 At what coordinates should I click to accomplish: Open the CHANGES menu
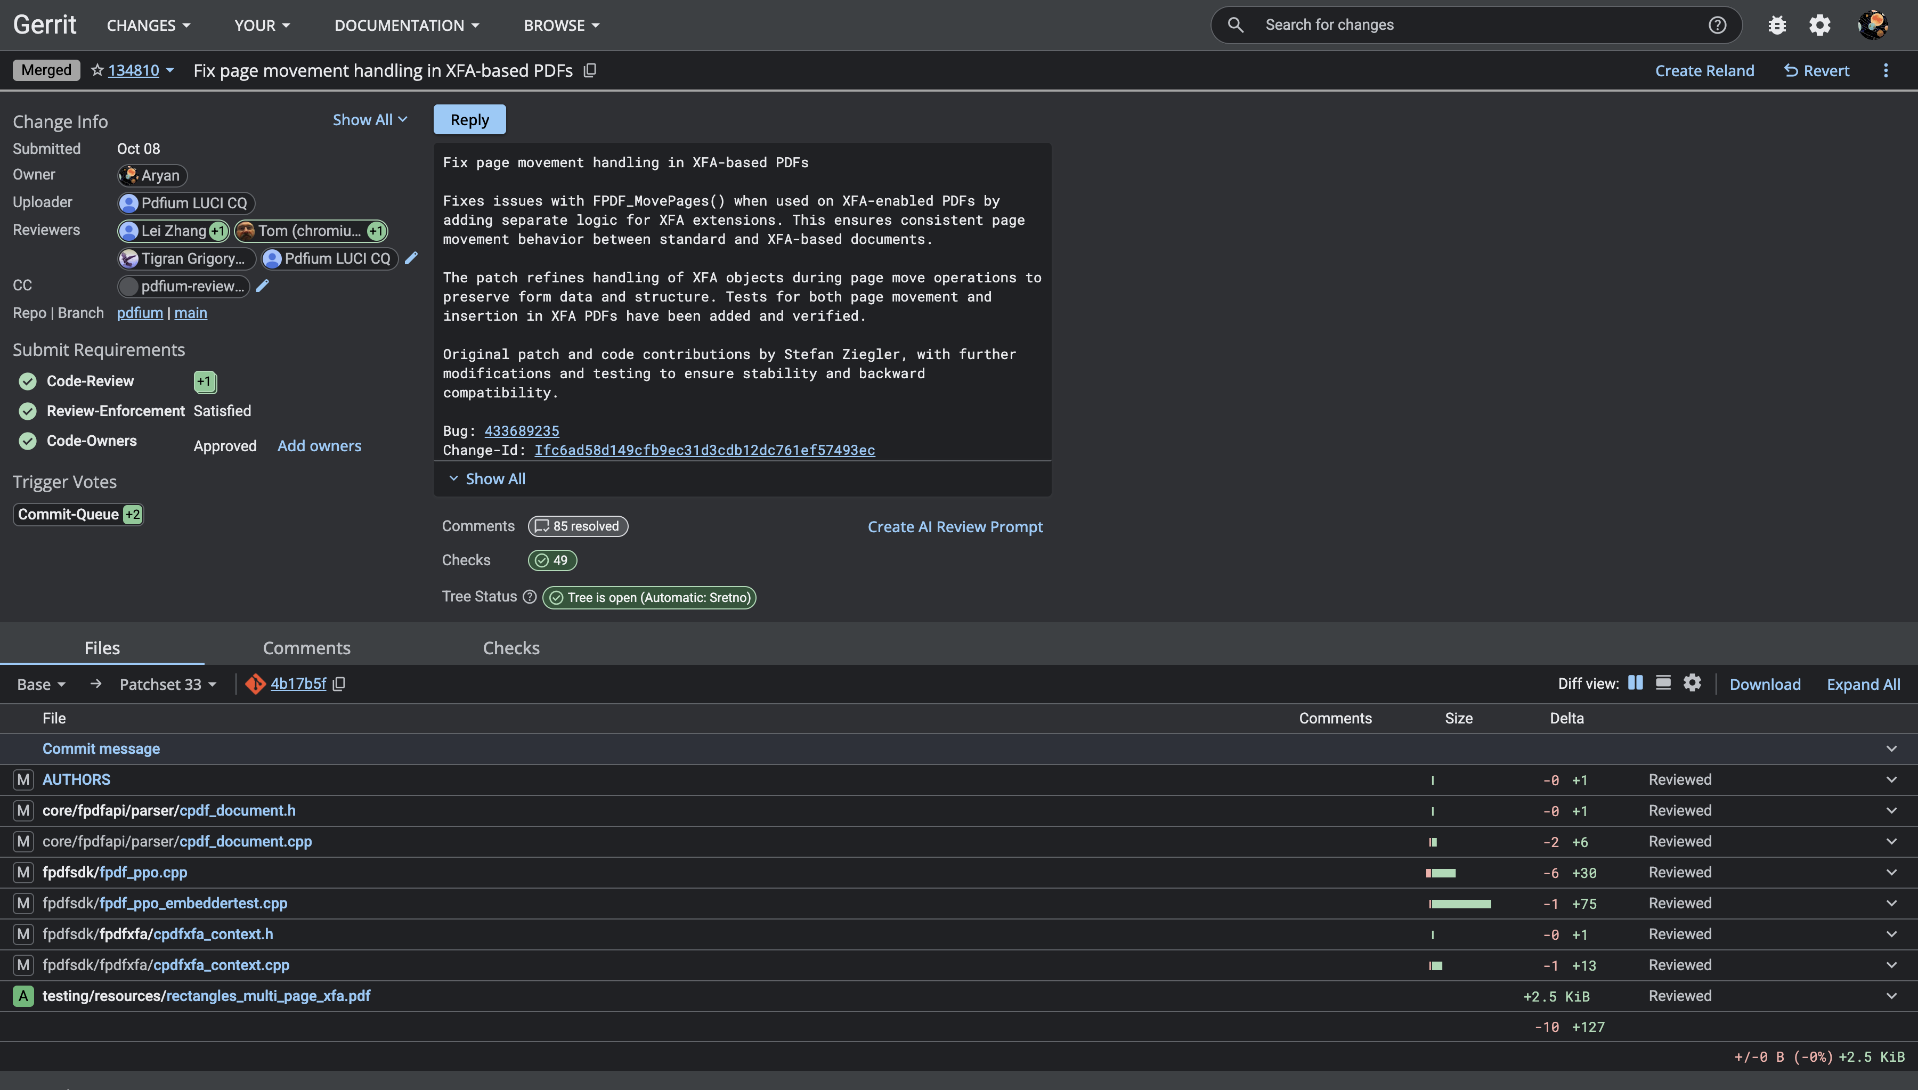(148, 26)
